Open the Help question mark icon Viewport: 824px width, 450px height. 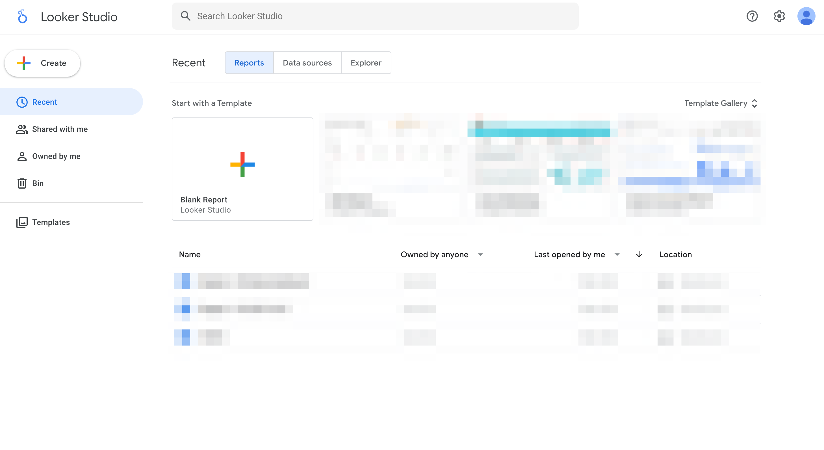pyautogui.click(x=752, y=16)
